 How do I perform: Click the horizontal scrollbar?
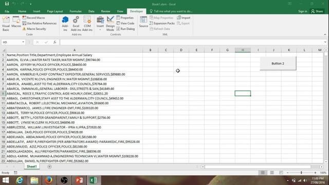tap(258, 166)
